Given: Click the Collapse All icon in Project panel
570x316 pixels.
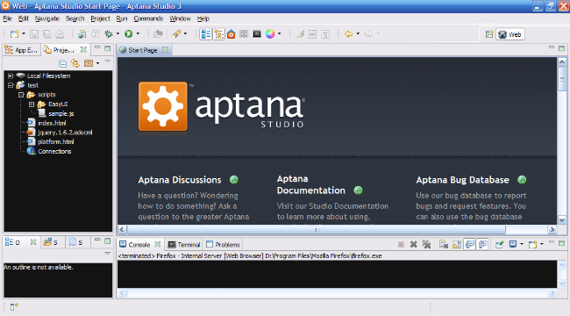Looking at the screenshot, I should coord(62,63).
